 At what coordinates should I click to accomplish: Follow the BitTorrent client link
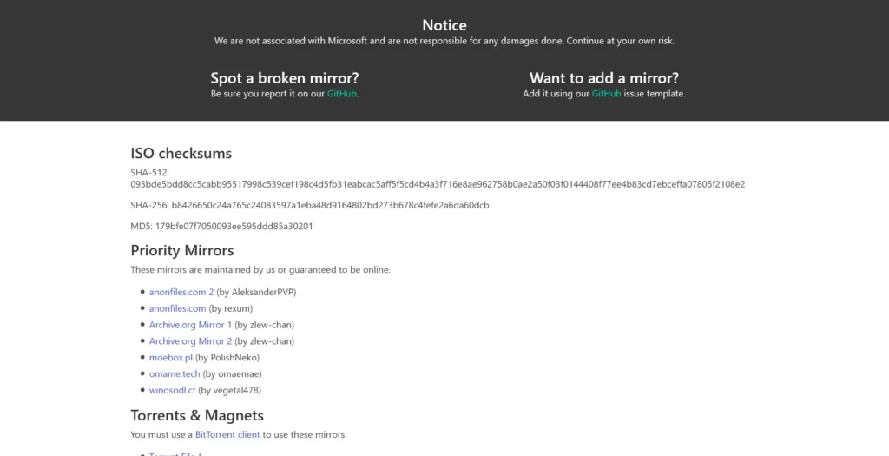[x=227, y=434]
